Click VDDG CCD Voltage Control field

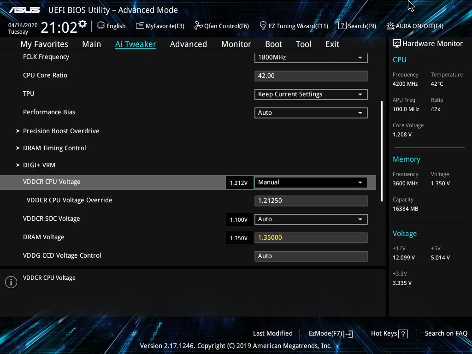tap(311, 256)
